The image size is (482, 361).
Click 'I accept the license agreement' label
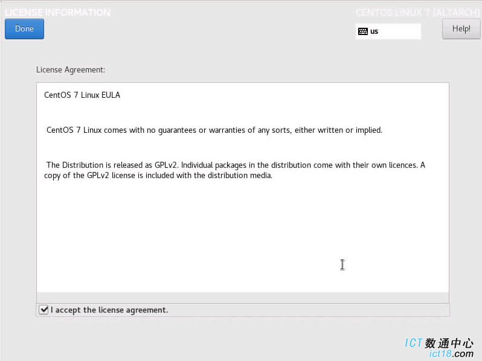coord(109,310)
